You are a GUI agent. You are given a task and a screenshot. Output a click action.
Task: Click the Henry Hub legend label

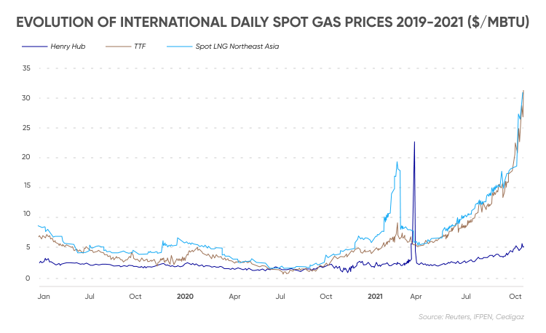(x=68, y=47)
